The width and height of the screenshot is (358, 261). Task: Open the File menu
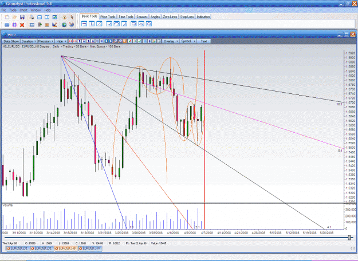[3, 10]
